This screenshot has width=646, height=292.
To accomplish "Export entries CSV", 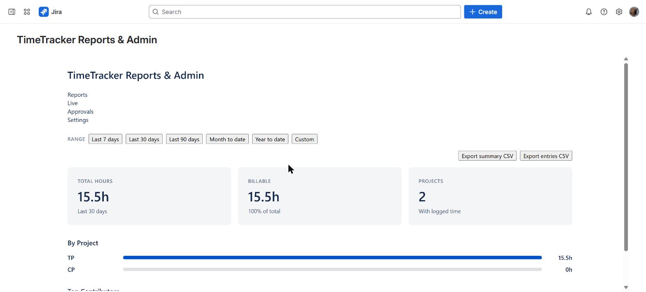I will pos(546,156).
